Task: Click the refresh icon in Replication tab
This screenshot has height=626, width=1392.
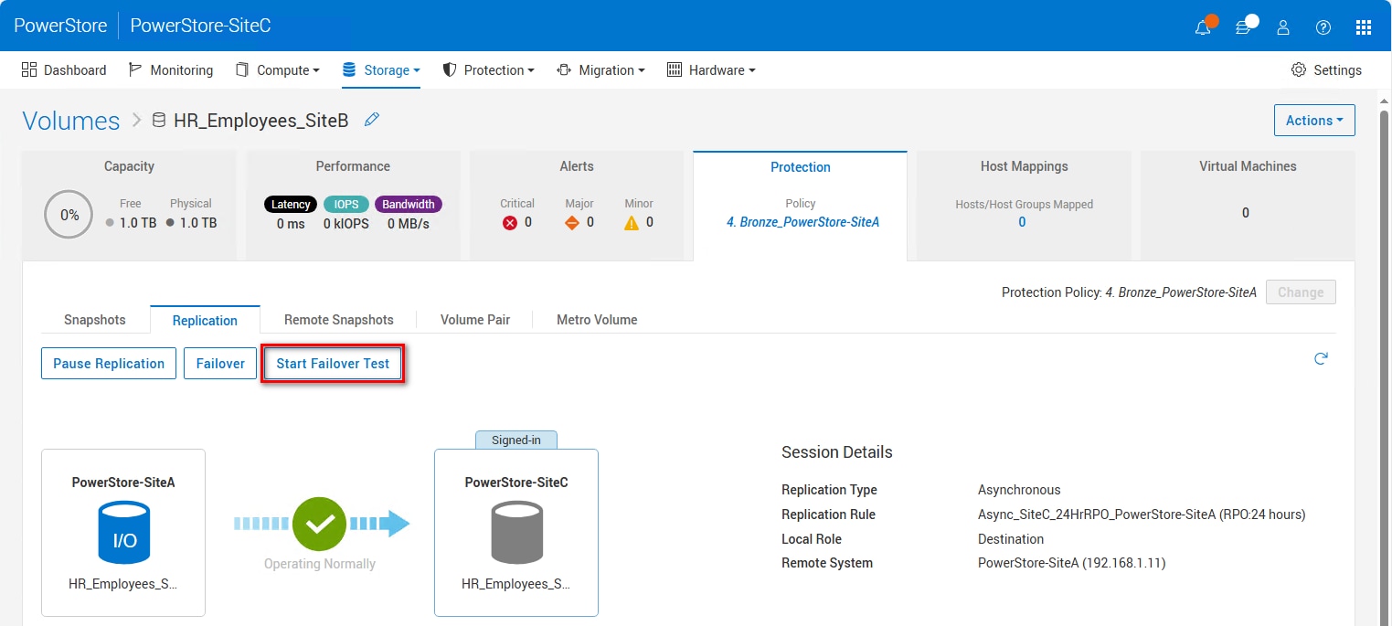Action: [x=1321, y=359]
